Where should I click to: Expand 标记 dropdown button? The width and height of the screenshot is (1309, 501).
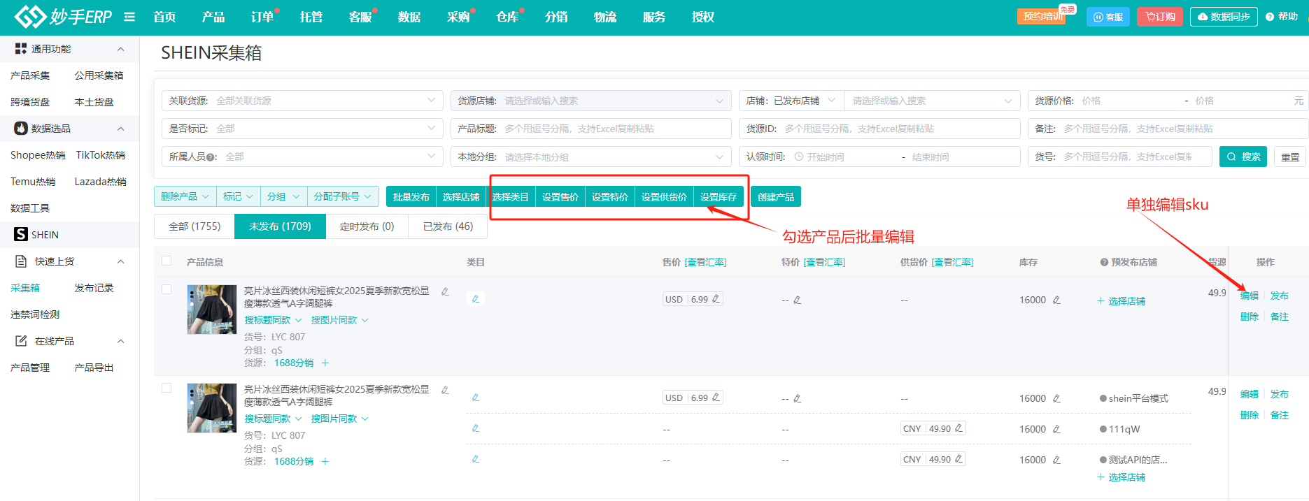click(239, 196)
